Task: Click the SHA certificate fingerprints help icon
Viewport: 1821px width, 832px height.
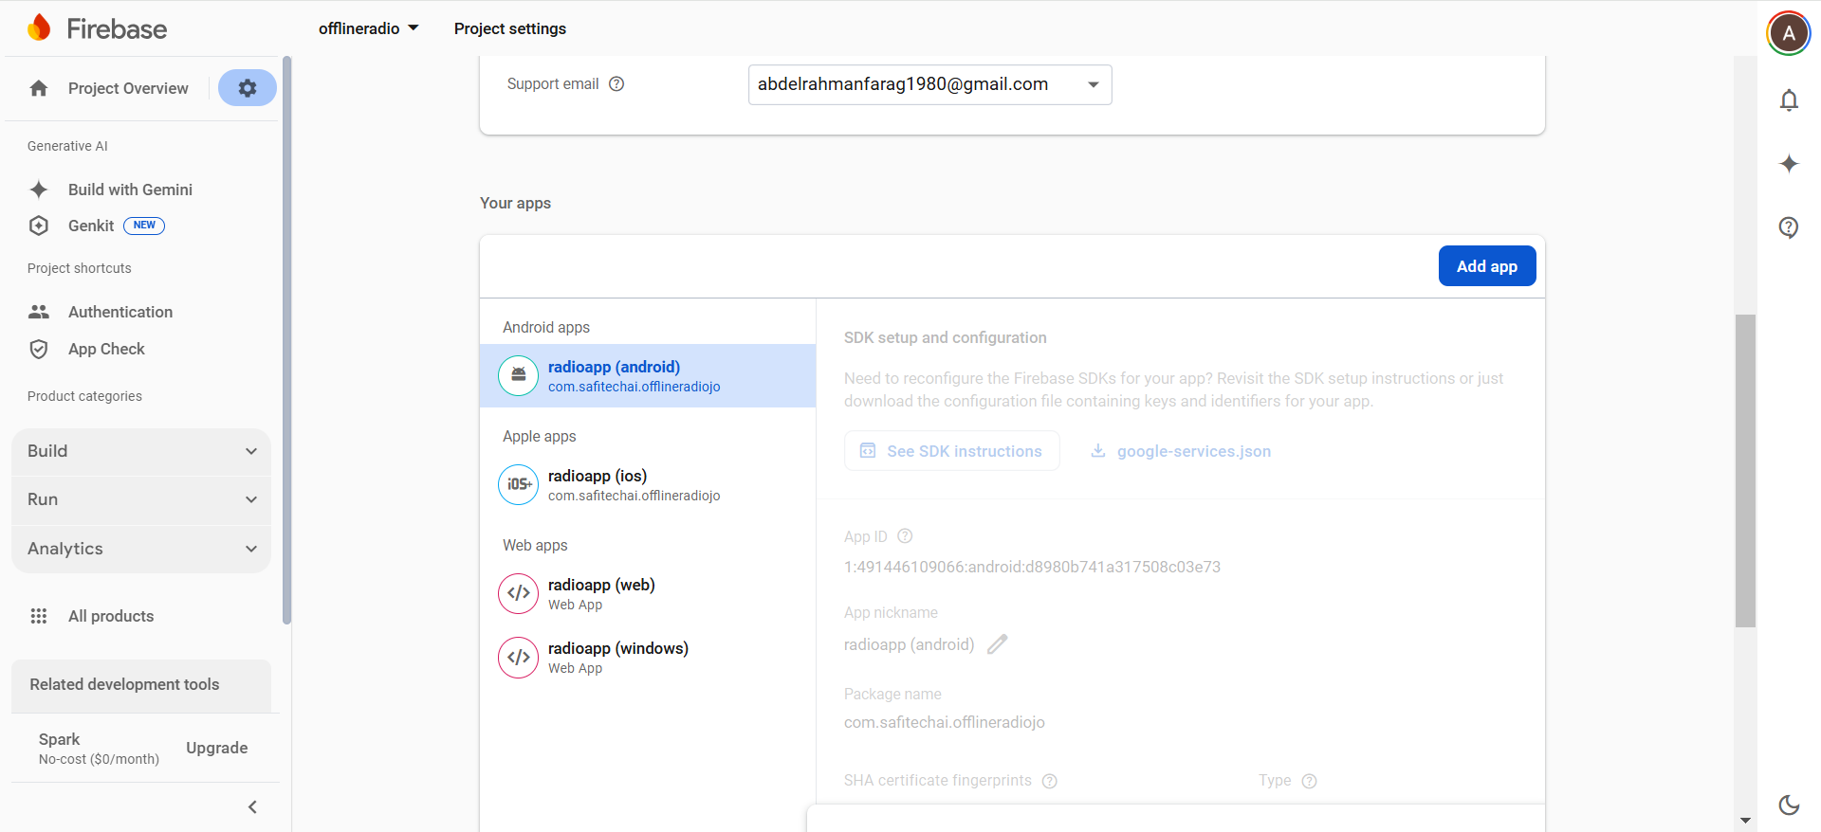Action: tap(1049, 781)
